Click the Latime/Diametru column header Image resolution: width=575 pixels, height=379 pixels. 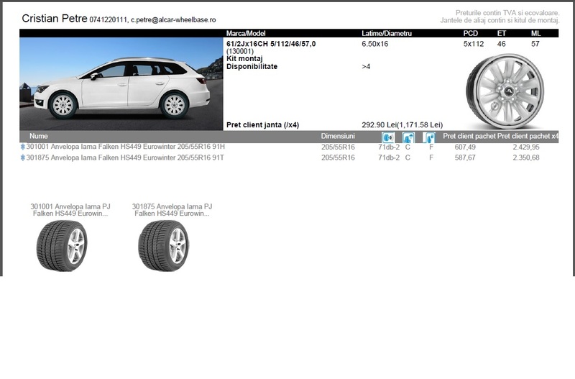(387, 33)
